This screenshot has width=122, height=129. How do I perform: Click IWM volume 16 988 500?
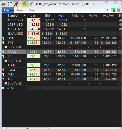click(78, 74)
